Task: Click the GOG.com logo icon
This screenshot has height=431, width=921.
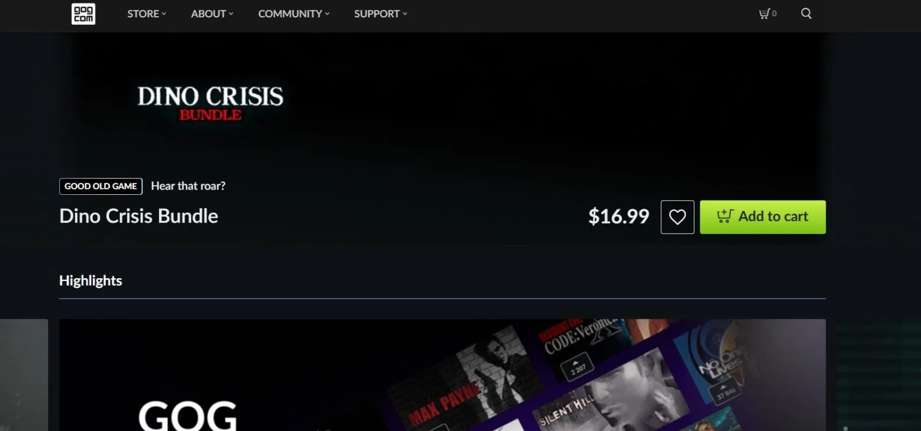Action: [x=83, y=14]
